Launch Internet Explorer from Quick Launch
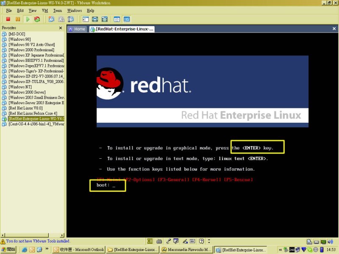Image resolution: width=339 pixels, height=254 pixels. pyautogui.click(x=25, y=250)
